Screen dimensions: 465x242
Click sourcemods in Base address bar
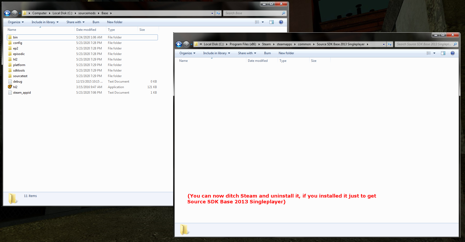pos(87,13)
